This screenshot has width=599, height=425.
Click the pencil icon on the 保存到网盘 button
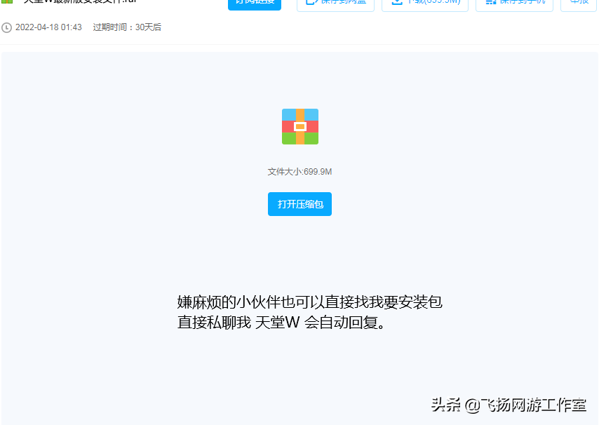[x=310, y=2]
